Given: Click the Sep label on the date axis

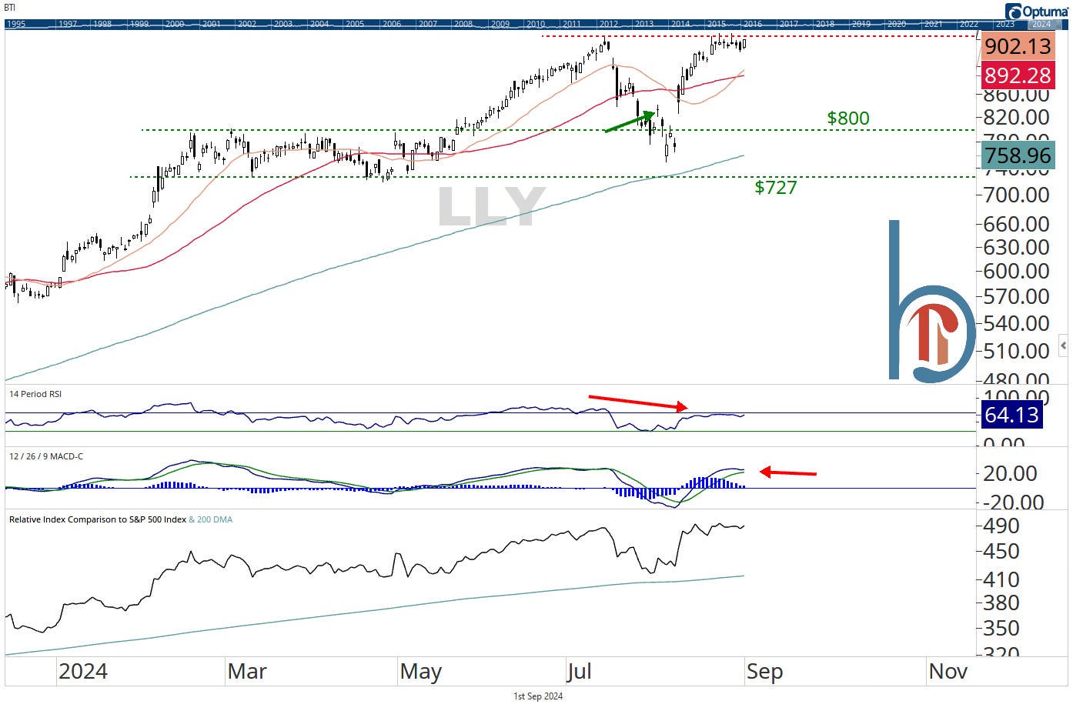Looking at the screenshot, I should point(764,672).
